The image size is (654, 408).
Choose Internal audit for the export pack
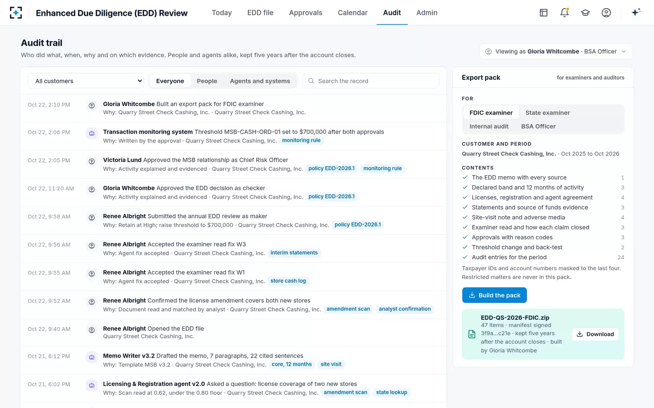(489, 126)
